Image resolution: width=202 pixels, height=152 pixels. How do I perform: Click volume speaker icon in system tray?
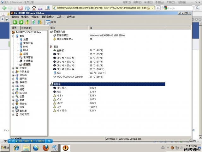pos(181,148)
